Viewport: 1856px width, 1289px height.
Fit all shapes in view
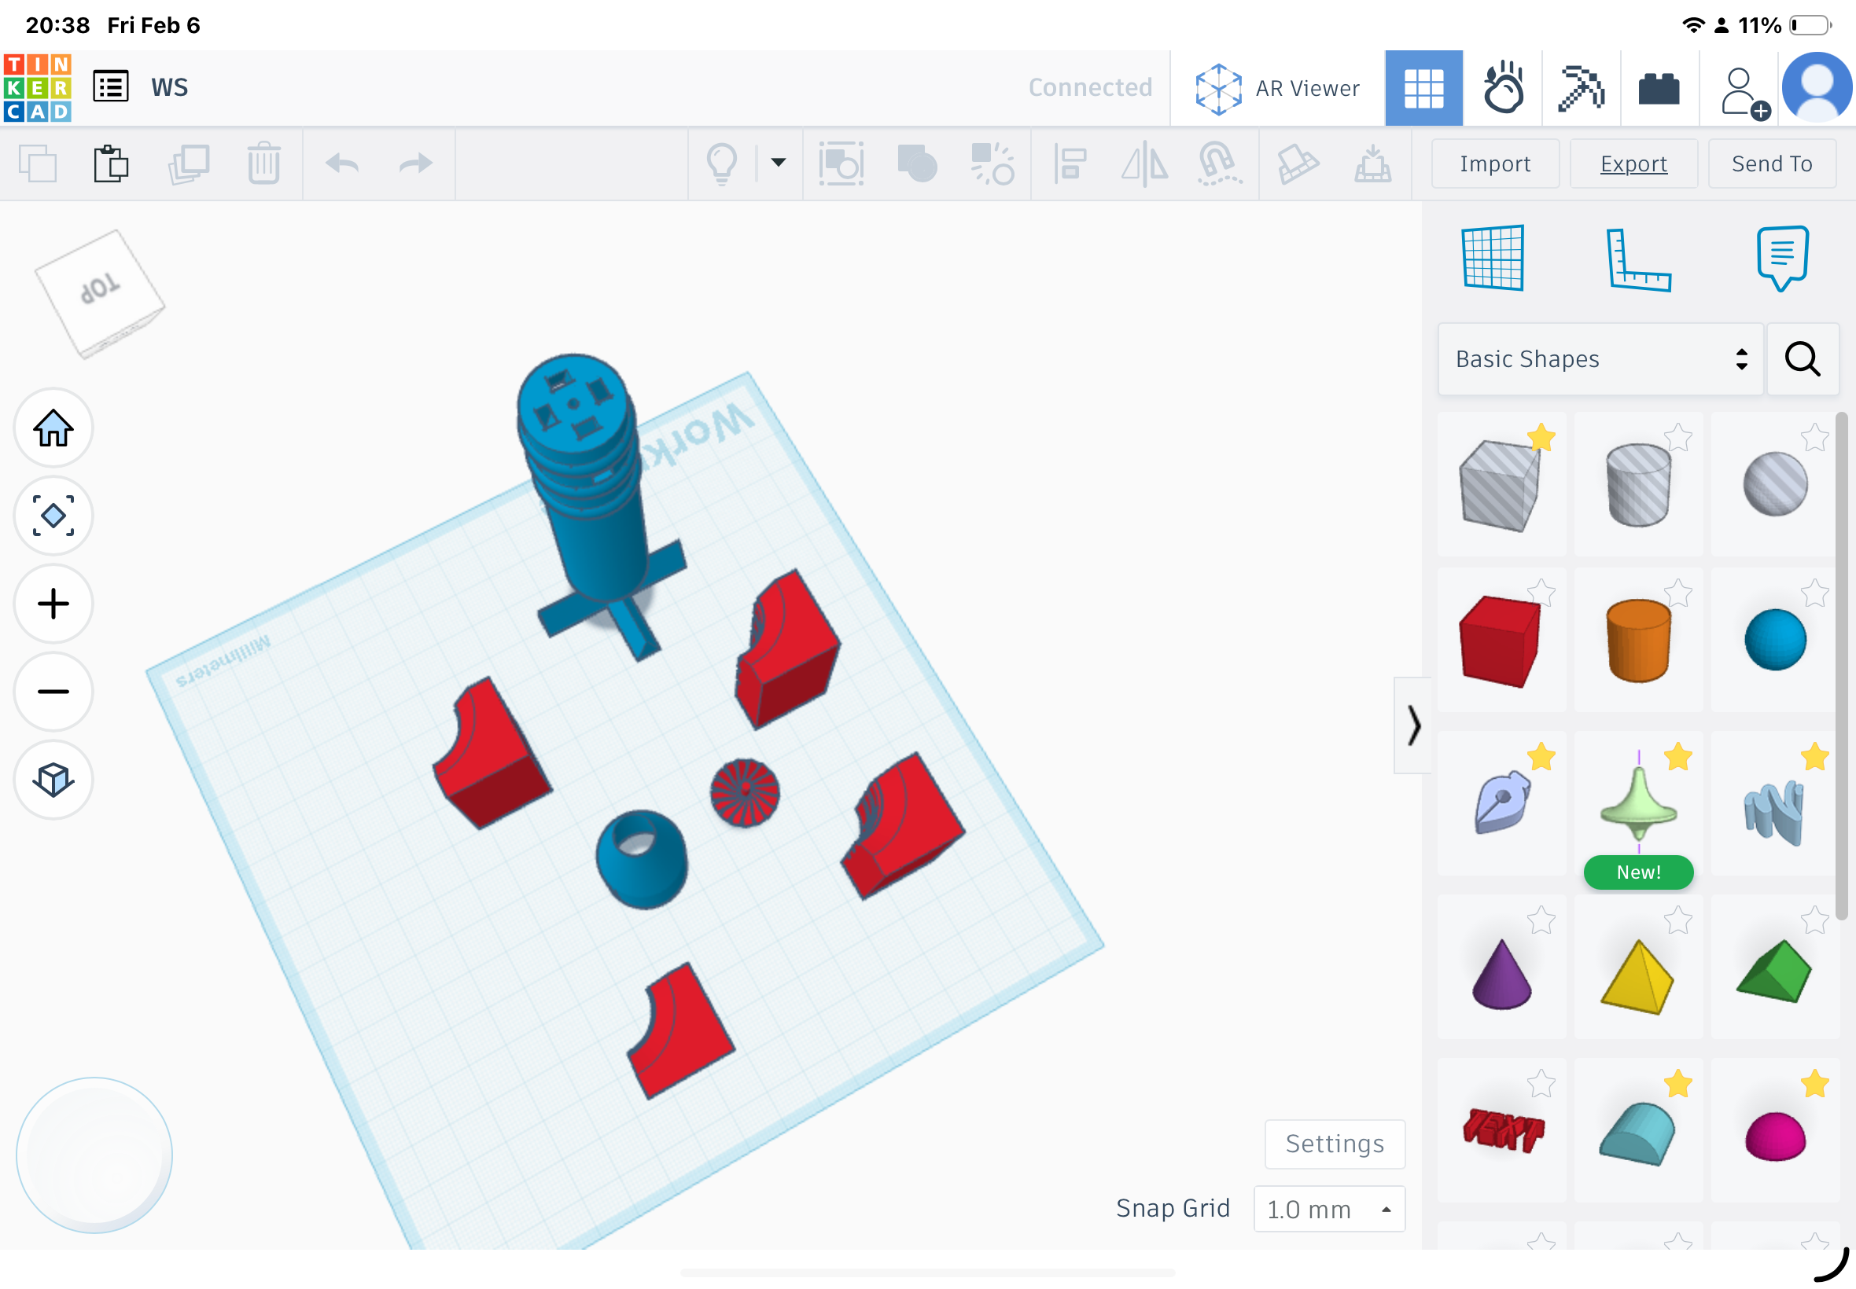(x=53, y=516)
